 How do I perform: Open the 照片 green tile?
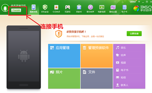click(64, 78)
